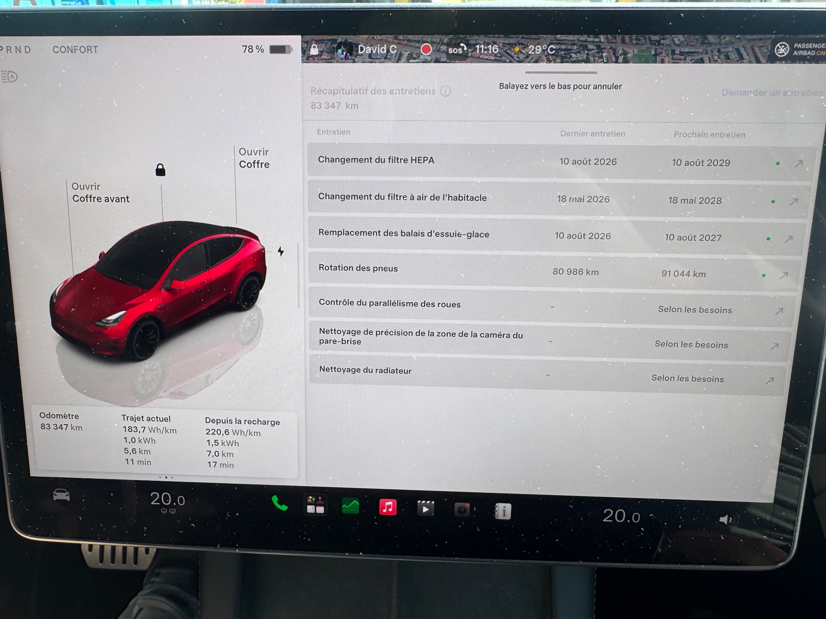Tap the next date 10 août 2027

click(x=693, y=237)
